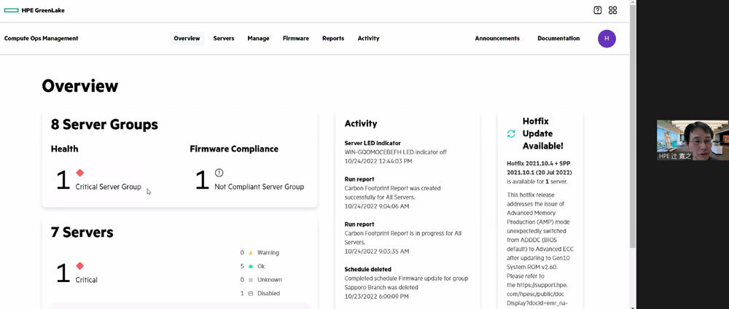The height and width of the screenshot is (309, 729).
Task: Open the Announcements link
Action: (x=497, y=39)
